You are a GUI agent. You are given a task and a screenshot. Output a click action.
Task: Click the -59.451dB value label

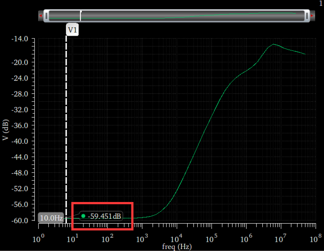pos(104,216)
